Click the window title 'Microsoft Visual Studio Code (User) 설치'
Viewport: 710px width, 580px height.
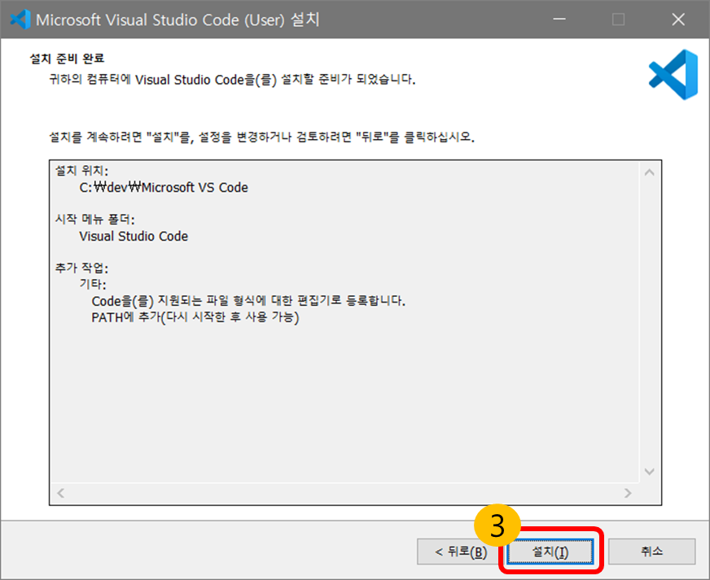pos(177,20)
